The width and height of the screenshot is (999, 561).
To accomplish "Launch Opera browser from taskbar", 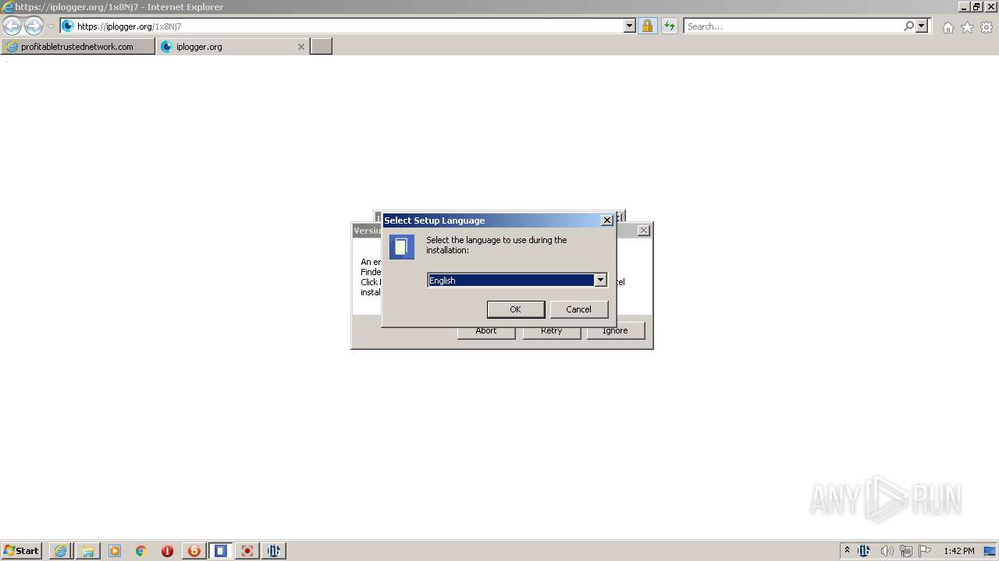I will (168, 551).
